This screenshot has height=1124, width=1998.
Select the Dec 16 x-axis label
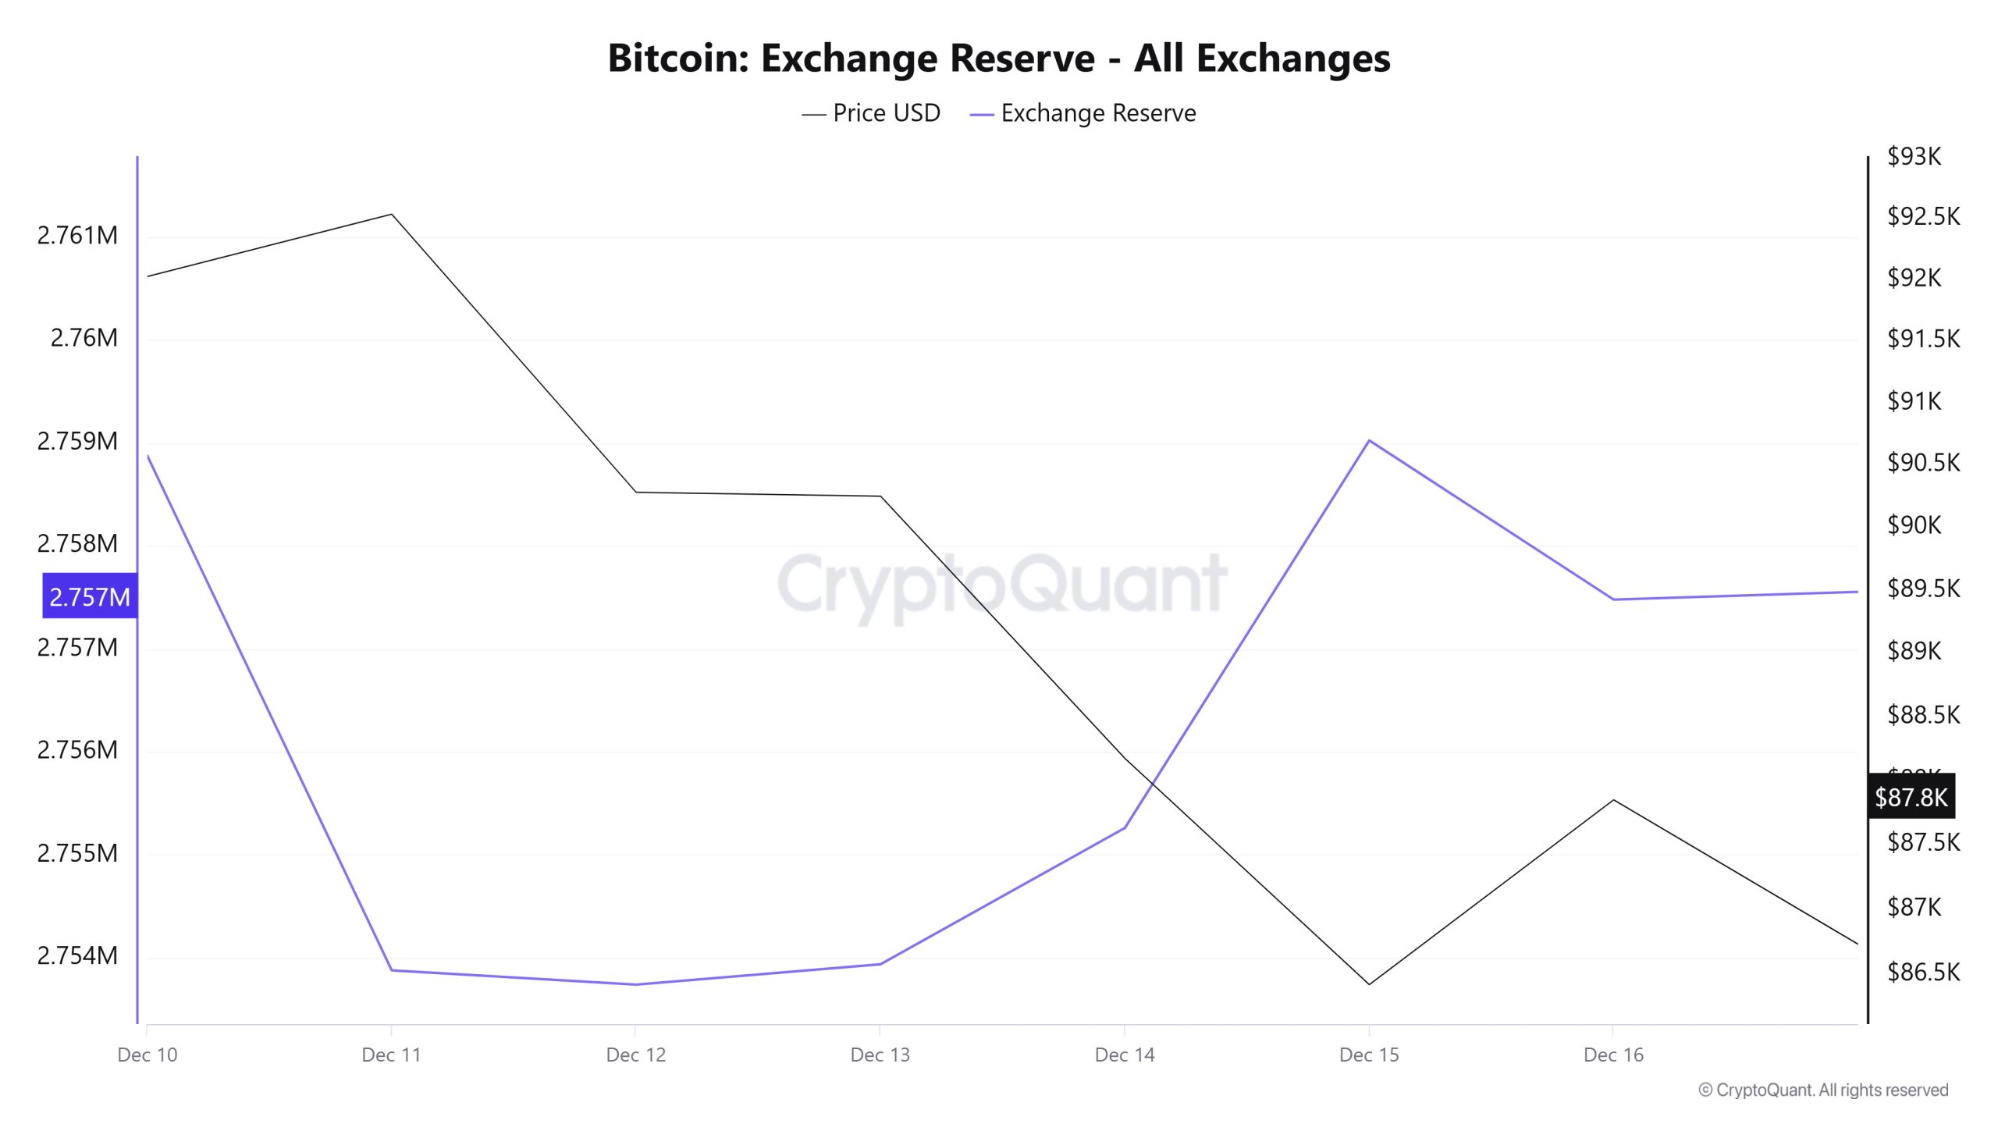[x=1613, y=1055]
